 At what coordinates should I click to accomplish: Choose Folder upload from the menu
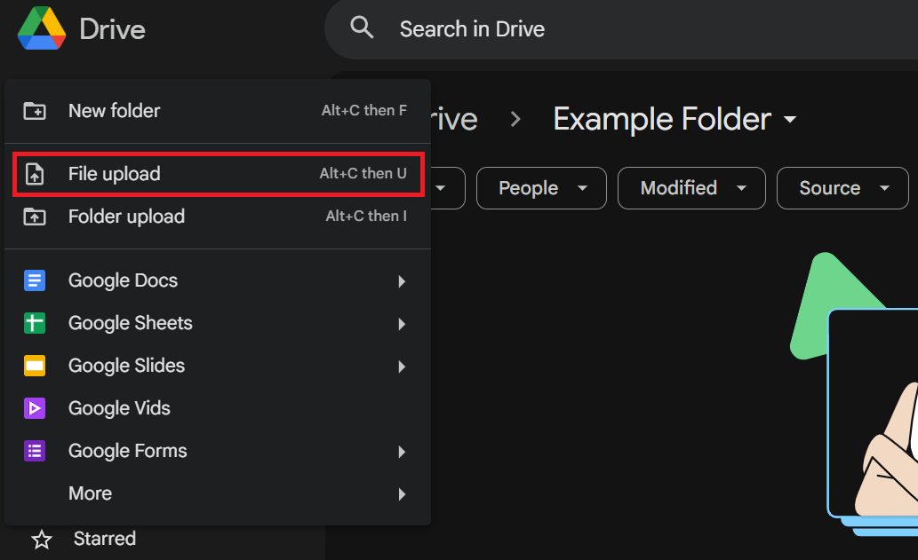[x=218, y=217]
